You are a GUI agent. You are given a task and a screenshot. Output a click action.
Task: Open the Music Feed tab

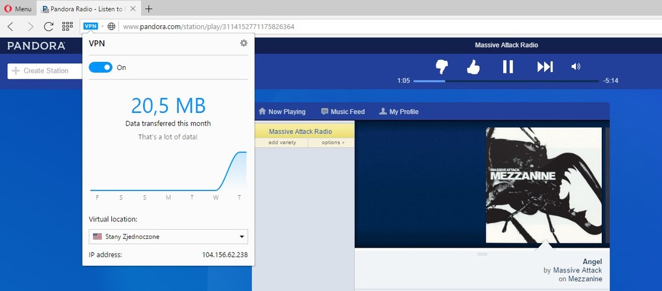point(343,112)
